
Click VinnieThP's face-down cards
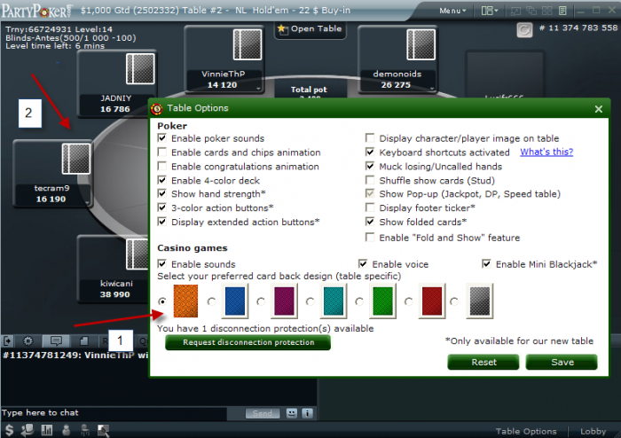tap(248, 44)
